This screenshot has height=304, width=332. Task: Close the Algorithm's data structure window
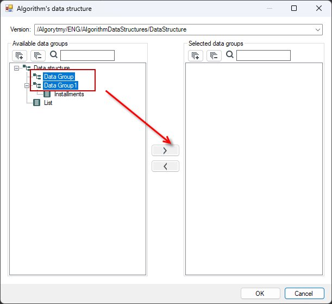tap(319, 9)
